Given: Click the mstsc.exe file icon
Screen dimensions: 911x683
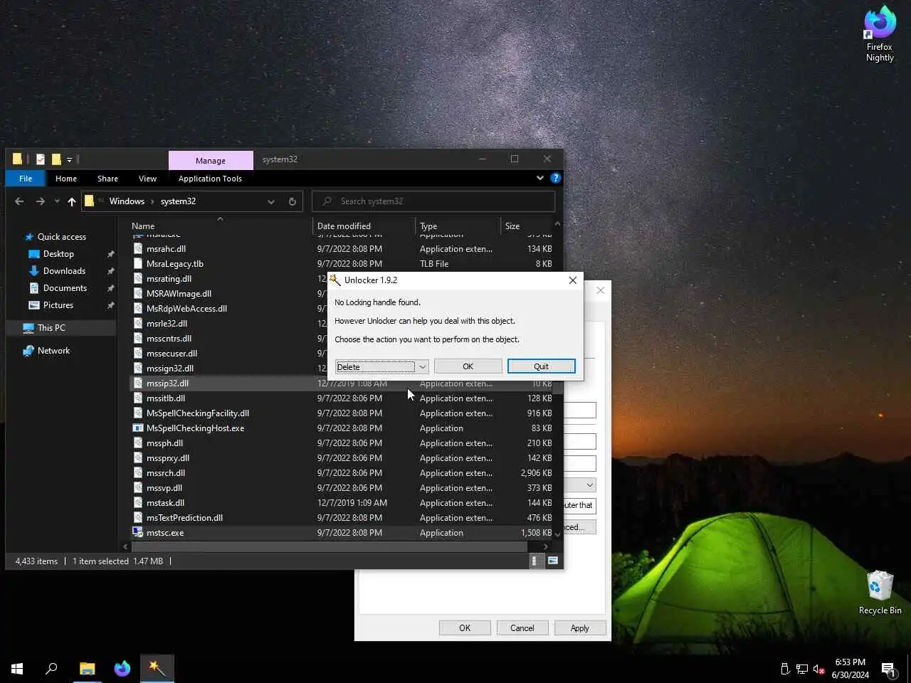Looking at the screenshot, I should click(x=138, y=532).
